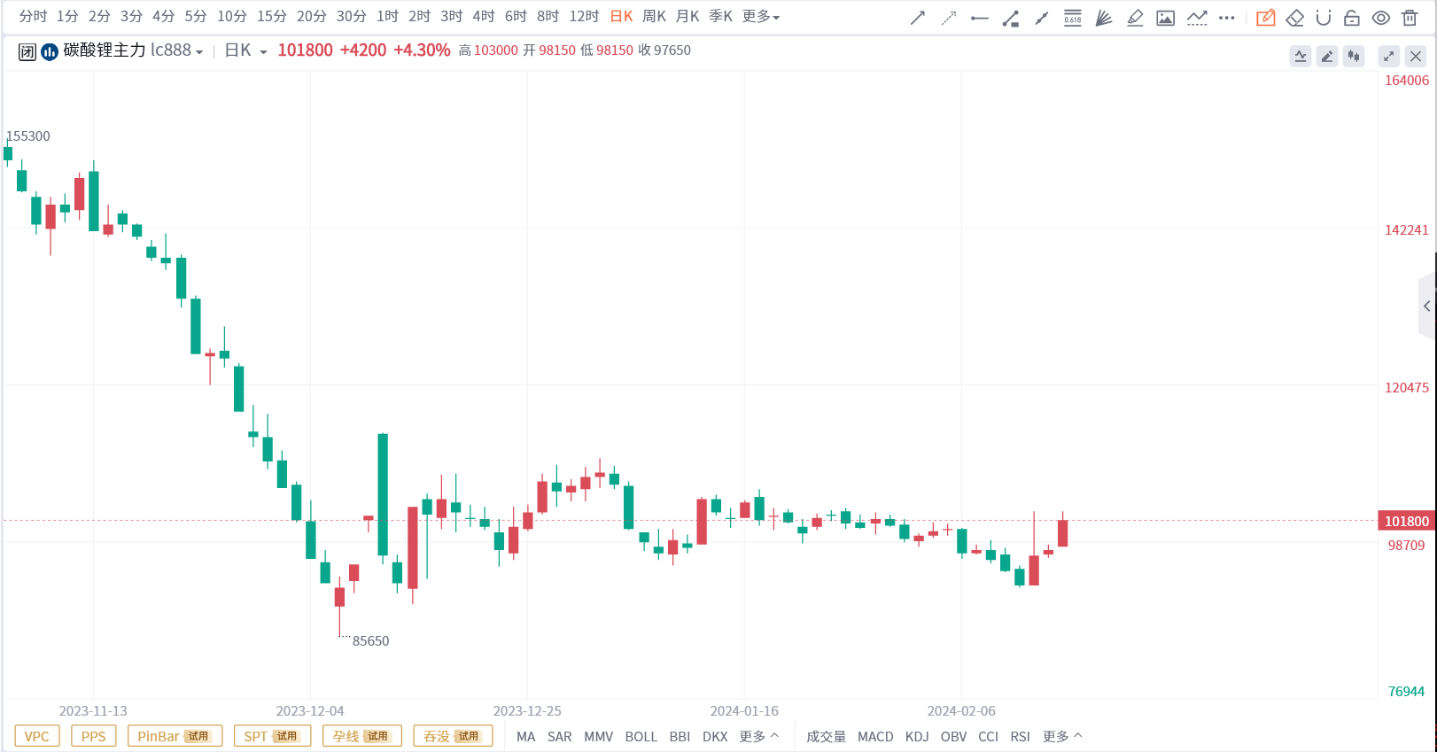Viewport: 1437px width, 752px height.
Task: Click the pencil edit icon in chart header
Action: point(1327,56)
